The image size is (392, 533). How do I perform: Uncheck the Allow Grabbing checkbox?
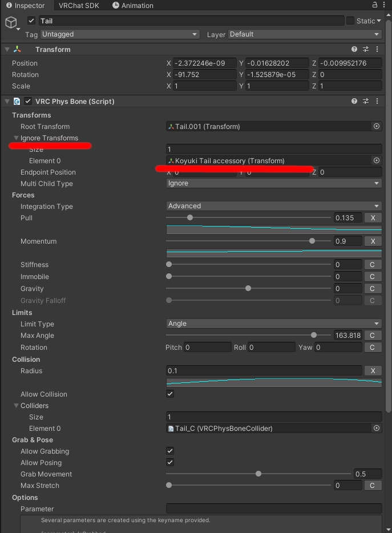(x=170, y=451)
